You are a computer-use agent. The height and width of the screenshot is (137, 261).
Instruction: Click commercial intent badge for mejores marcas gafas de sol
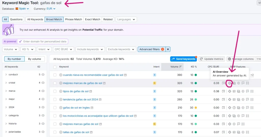pos(155,124)
